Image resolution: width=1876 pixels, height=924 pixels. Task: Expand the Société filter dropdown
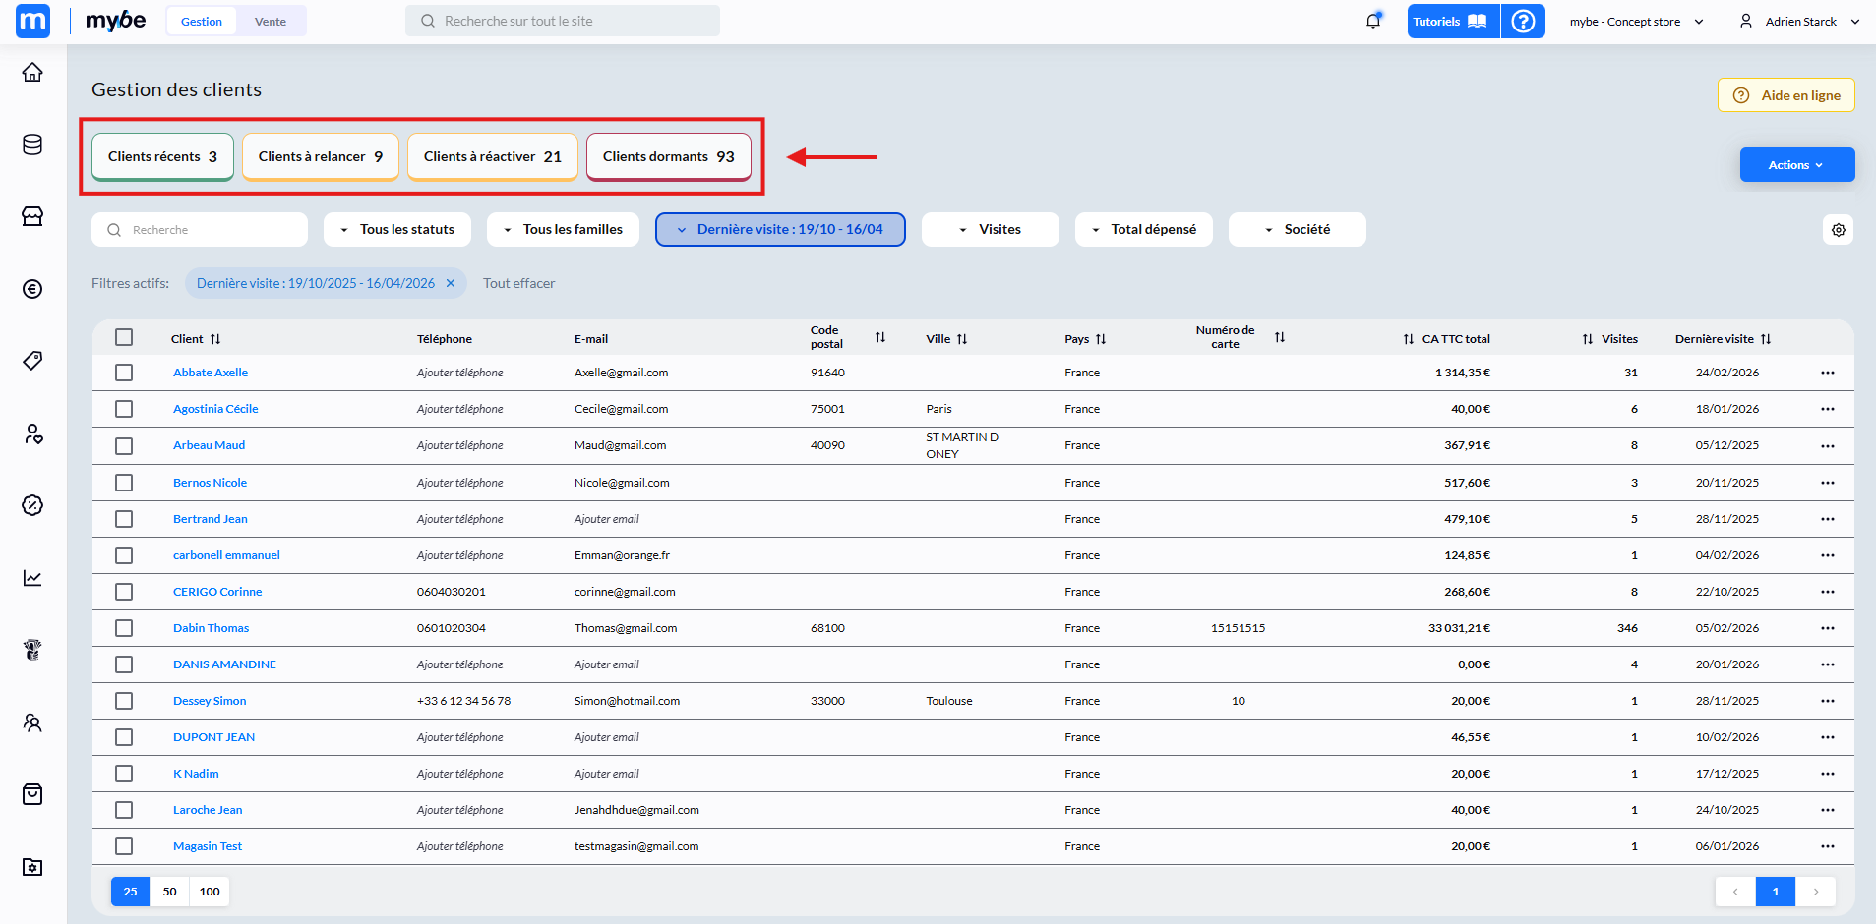(x=1298, y=229)
